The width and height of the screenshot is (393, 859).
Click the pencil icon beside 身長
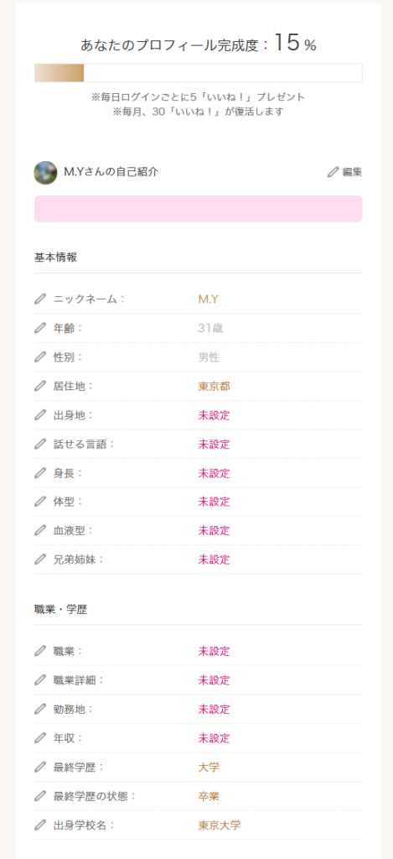[40, 472]
